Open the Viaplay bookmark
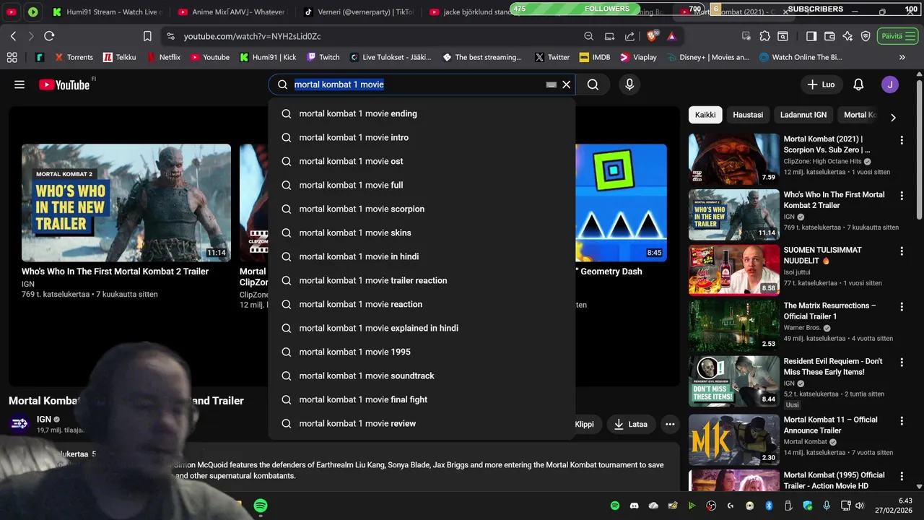The height and width of the screenshot is (520, 924). tap(639, 57)
